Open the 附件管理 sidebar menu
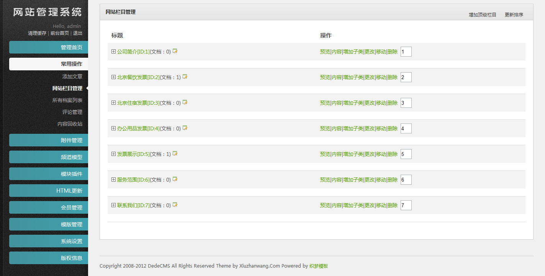The width and height of the screenshot is (545, 276). pos(49,140)
